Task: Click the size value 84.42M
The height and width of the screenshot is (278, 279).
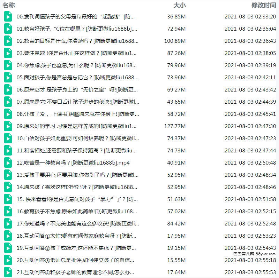Action: 176,224
